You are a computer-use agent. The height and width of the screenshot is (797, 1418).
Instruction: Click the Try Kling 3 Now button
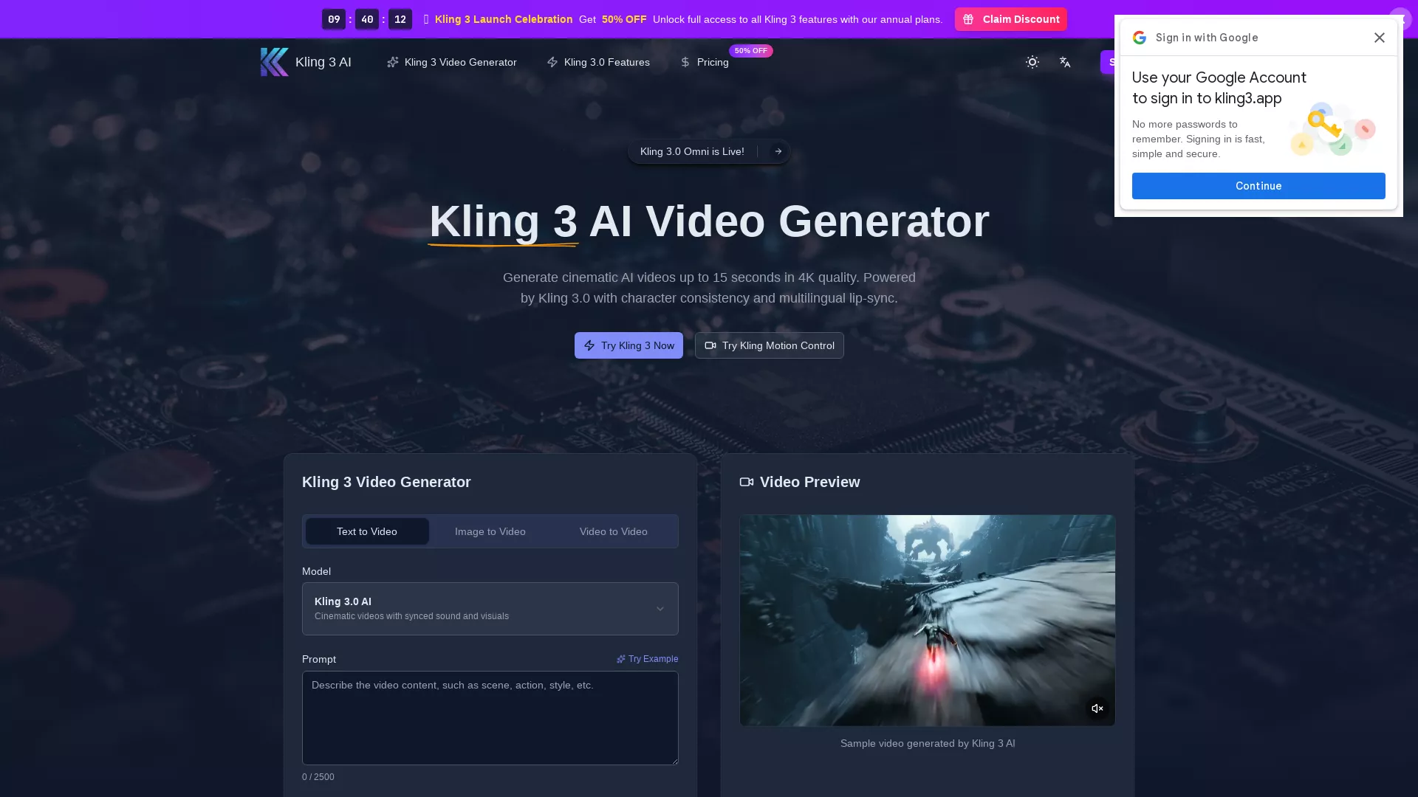tap(628, 345)
